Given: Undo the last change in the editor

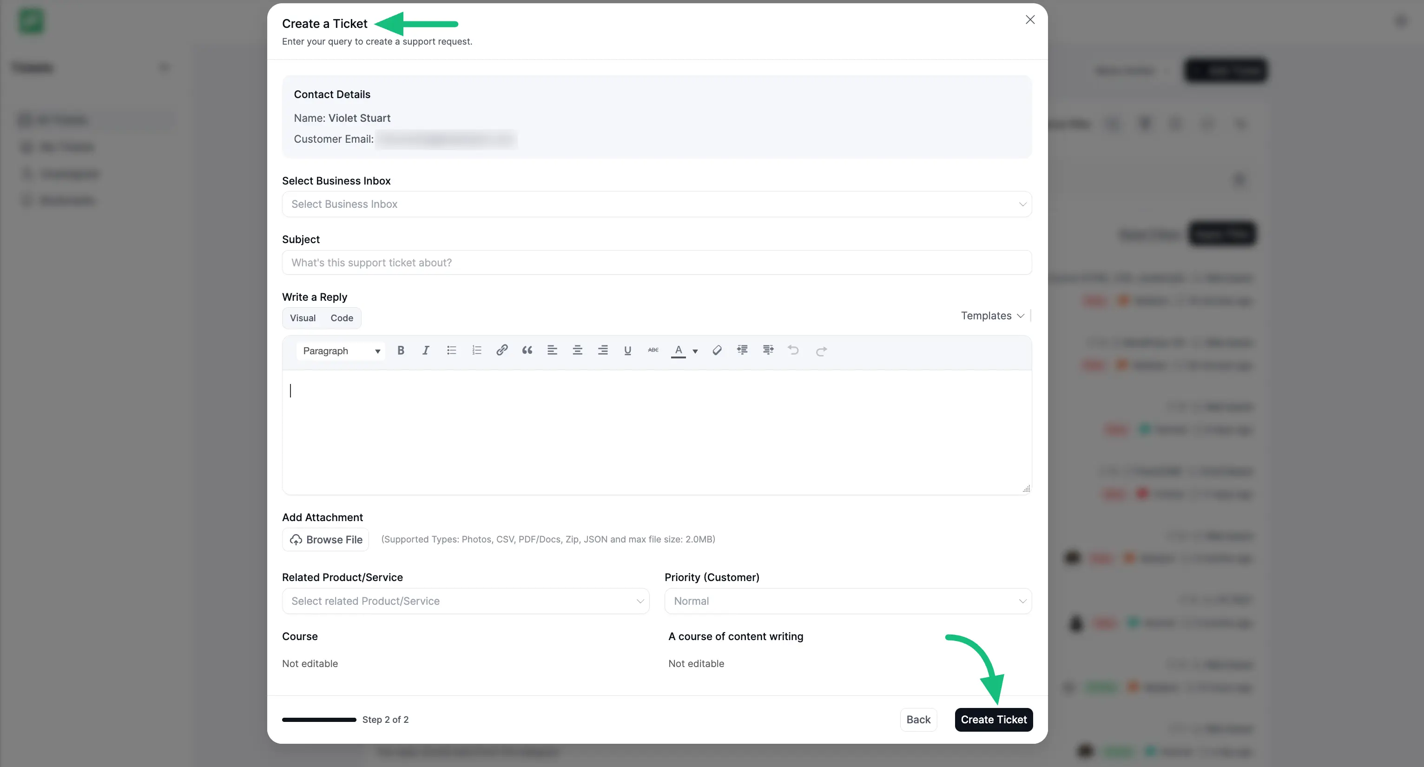Looking at the screenshot, I should pos(793,350).
